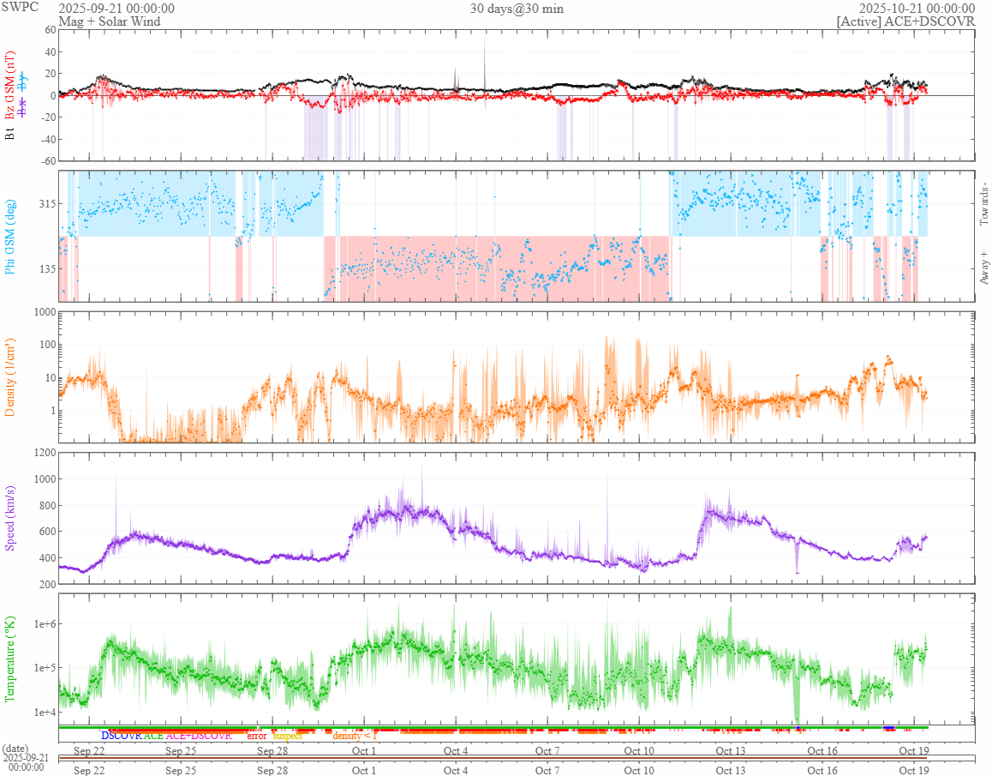Select the end time 2025-10-21 00:00:00 in the header
The image size is (992, 776).
click(917, 9)
